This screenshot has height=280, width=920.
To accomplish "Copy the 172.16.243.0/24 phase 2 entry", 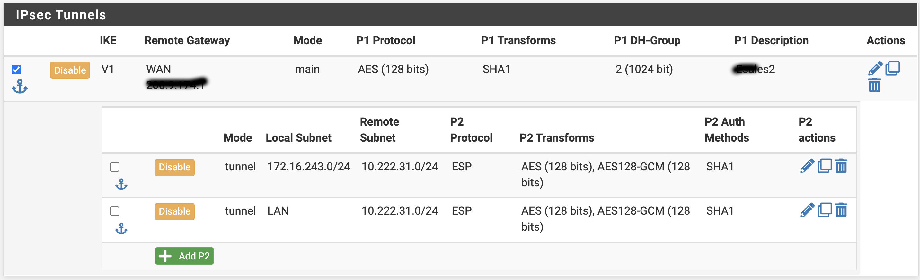I will (824, 166).
